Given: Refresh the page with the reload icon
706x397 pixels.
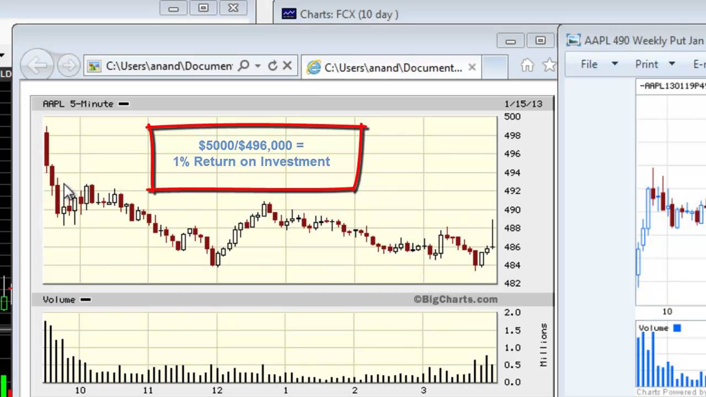Looking at the screenshot, I should coord(272,66).
